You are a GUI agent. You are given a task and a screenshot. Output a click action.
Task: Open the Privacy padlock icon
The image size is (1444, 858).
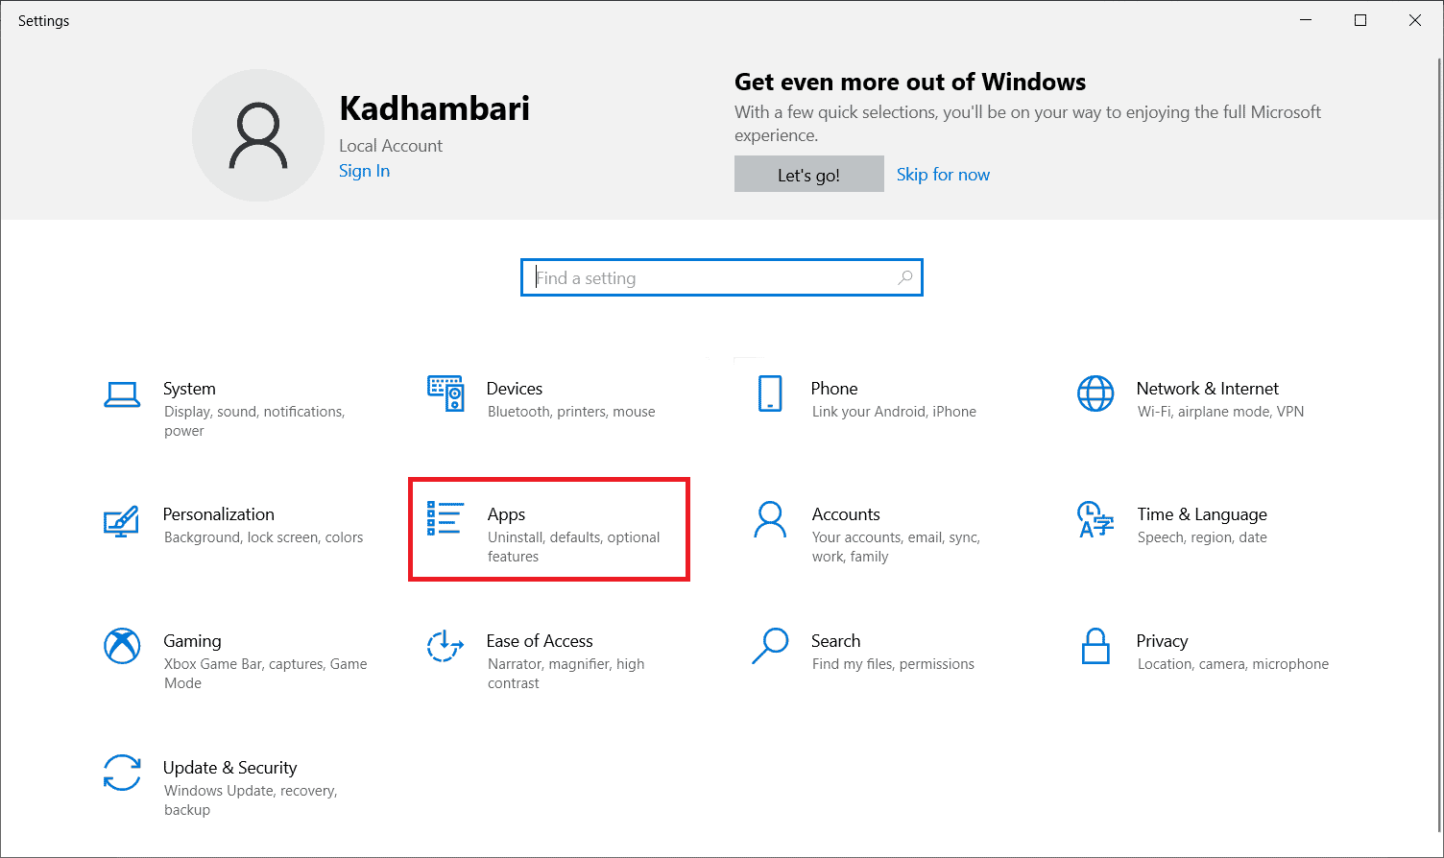click(1095, 646)
